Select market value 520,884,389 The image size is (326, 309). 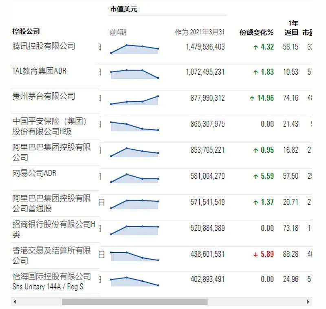(207, 228)
